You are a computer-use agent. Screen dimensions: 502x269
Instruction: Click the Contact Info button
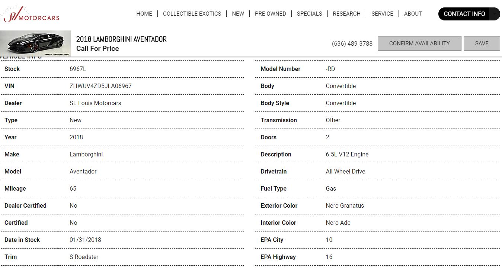point(464,14)
